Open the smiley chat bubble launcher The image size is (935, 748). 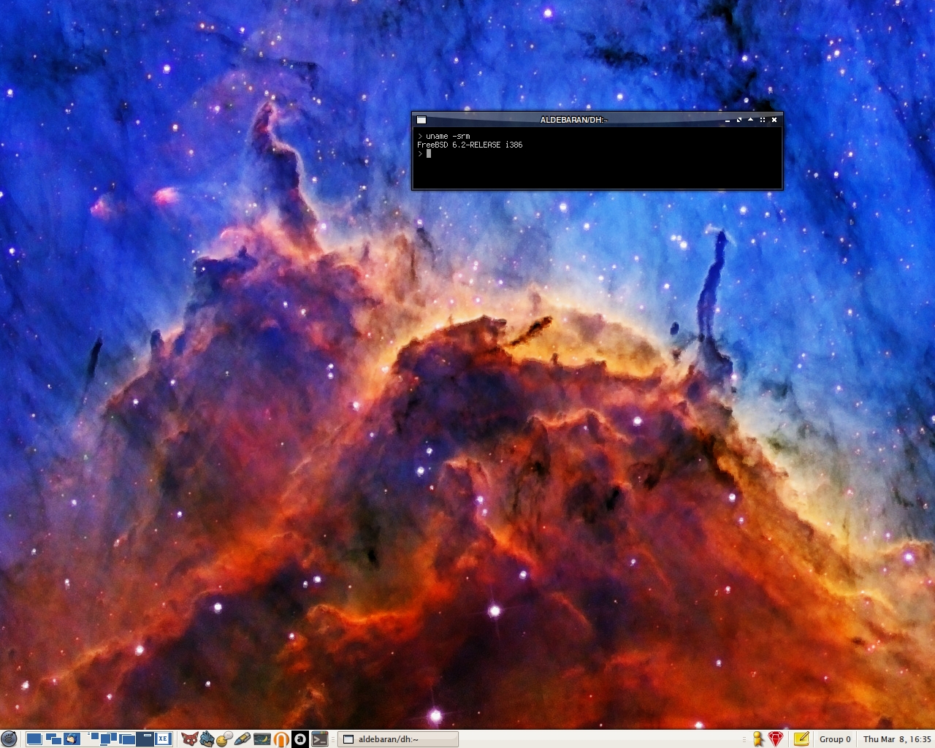click(225, 739)
